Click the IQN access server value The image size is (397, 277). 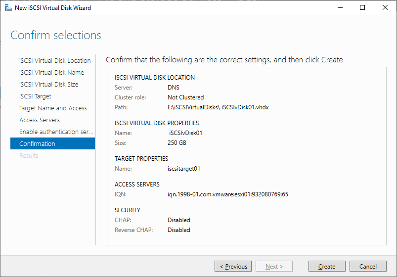click(228, 194)
